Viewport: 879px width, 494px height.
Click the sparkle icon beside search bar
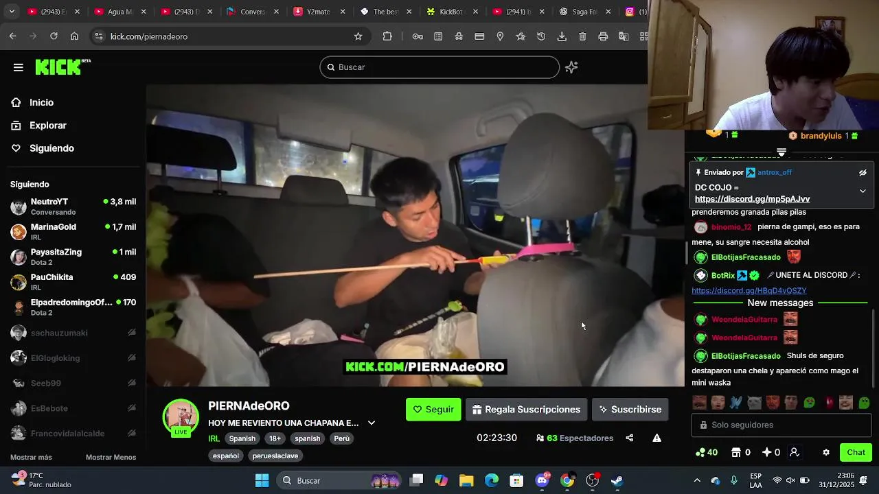click(571, 67)
